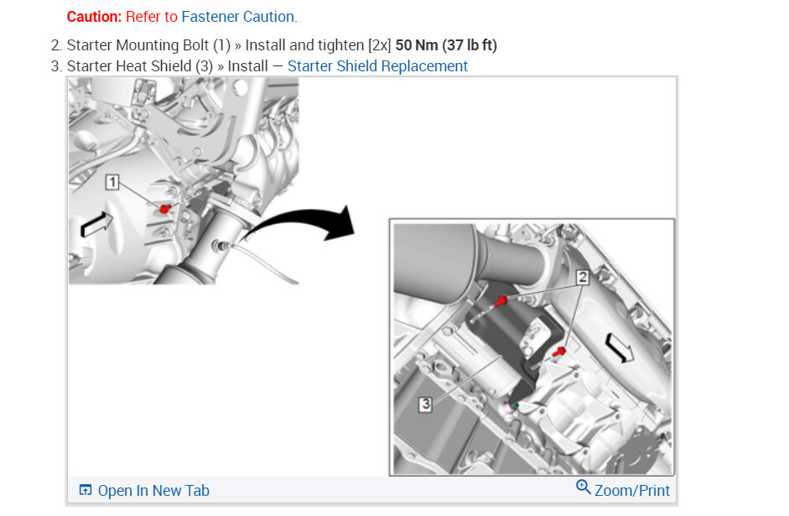Click the bold 50 Nm torque specification
The height and width of the screenshot is (516, 789).
446,45
